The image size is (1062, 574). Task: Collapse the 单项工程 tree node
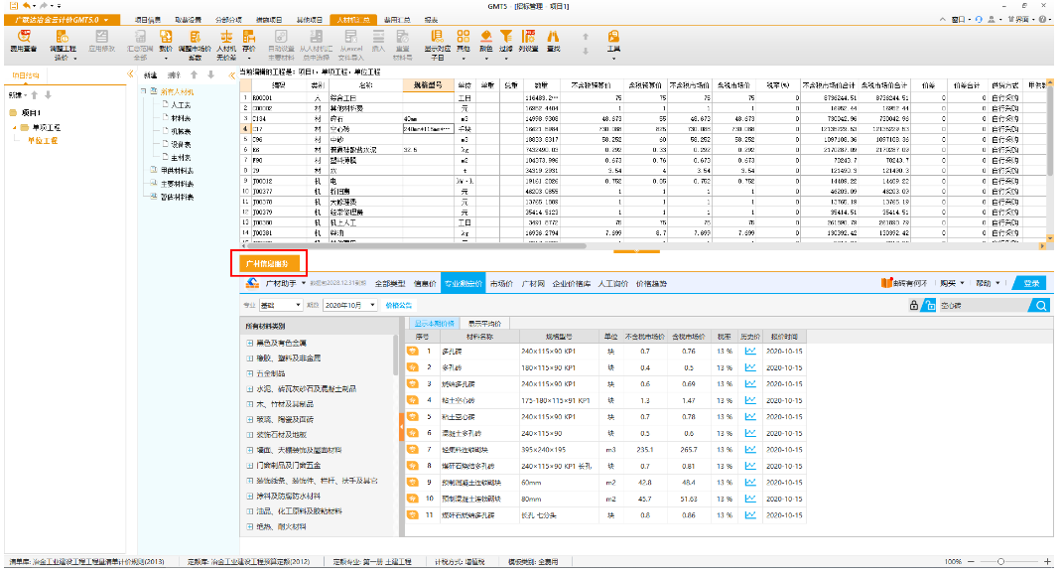pyautogui.click(x=14, y=128)
